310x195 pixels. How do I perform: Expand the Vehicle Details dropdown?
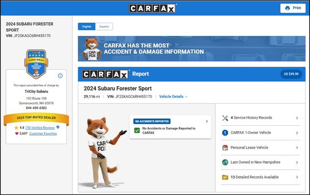tap(173, 97)
